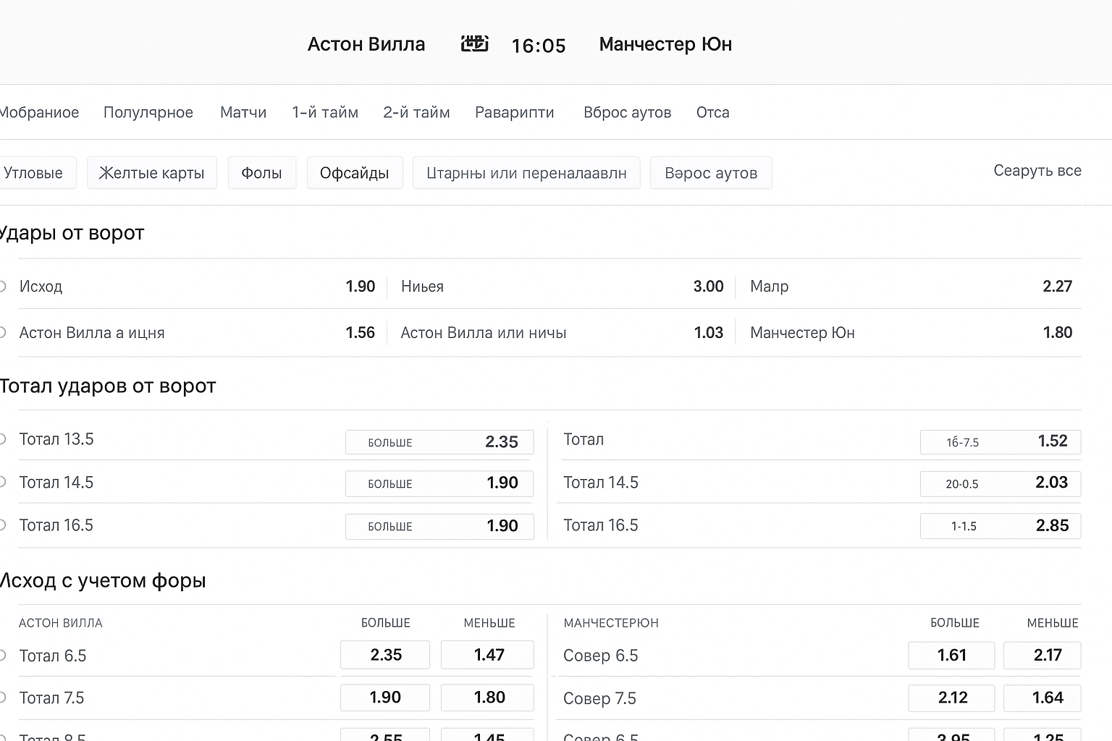
Task: Pick Тотал 13.5 БОЛЬШЕ odds 2.35
Action: click(439, 442)
